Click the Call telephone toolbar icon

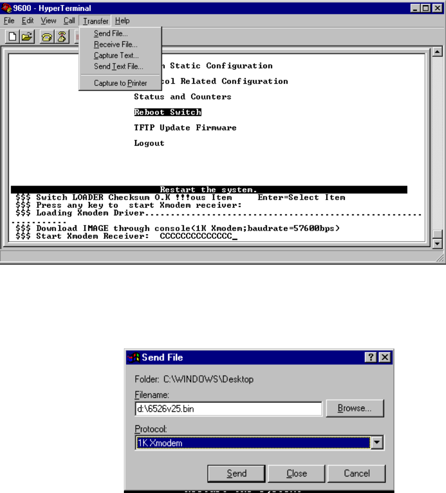click(47, 37)
